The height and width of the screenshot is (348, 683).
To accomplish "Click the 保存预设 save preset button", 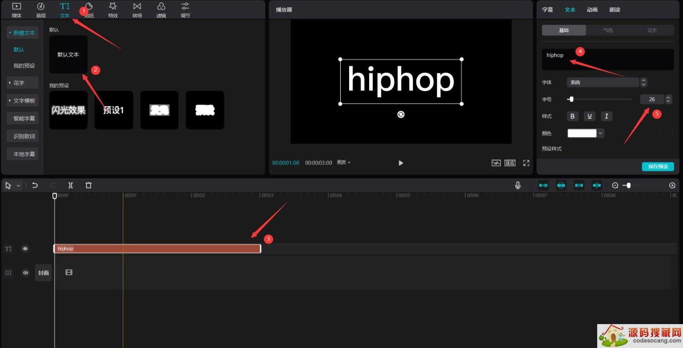I will pyautogui.click(x=658, y=167).
